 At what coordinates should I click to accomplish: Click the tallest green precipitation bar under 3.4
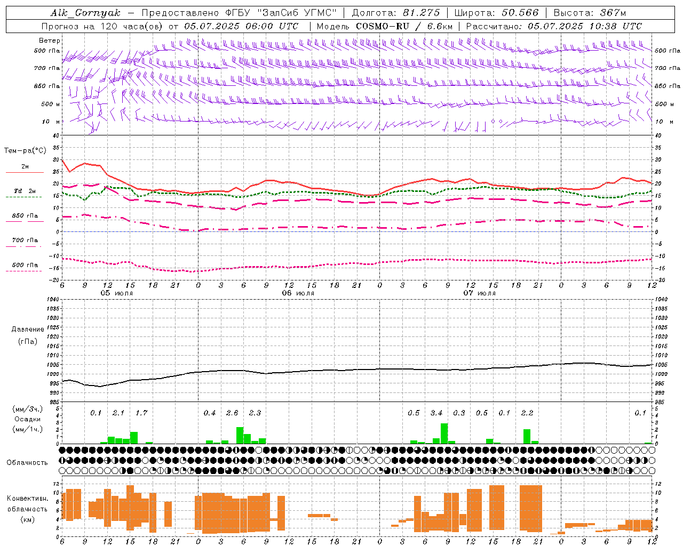click(x=444, y=433)
